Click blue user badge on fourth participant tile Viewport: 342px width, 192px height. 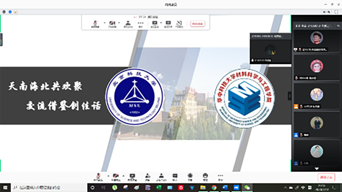click(x=296, y=135)
